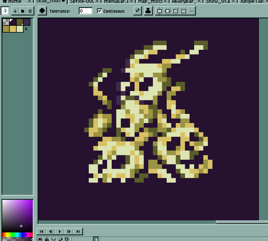Expand the more options ellipsis button
The height and width of the screenshot is (241, 268).
192,11
